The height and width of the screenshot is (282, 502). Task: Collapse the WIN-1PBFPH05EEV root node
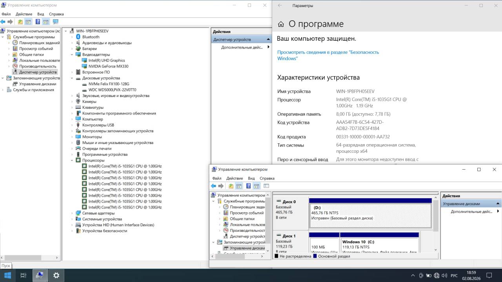pos(66,31)
